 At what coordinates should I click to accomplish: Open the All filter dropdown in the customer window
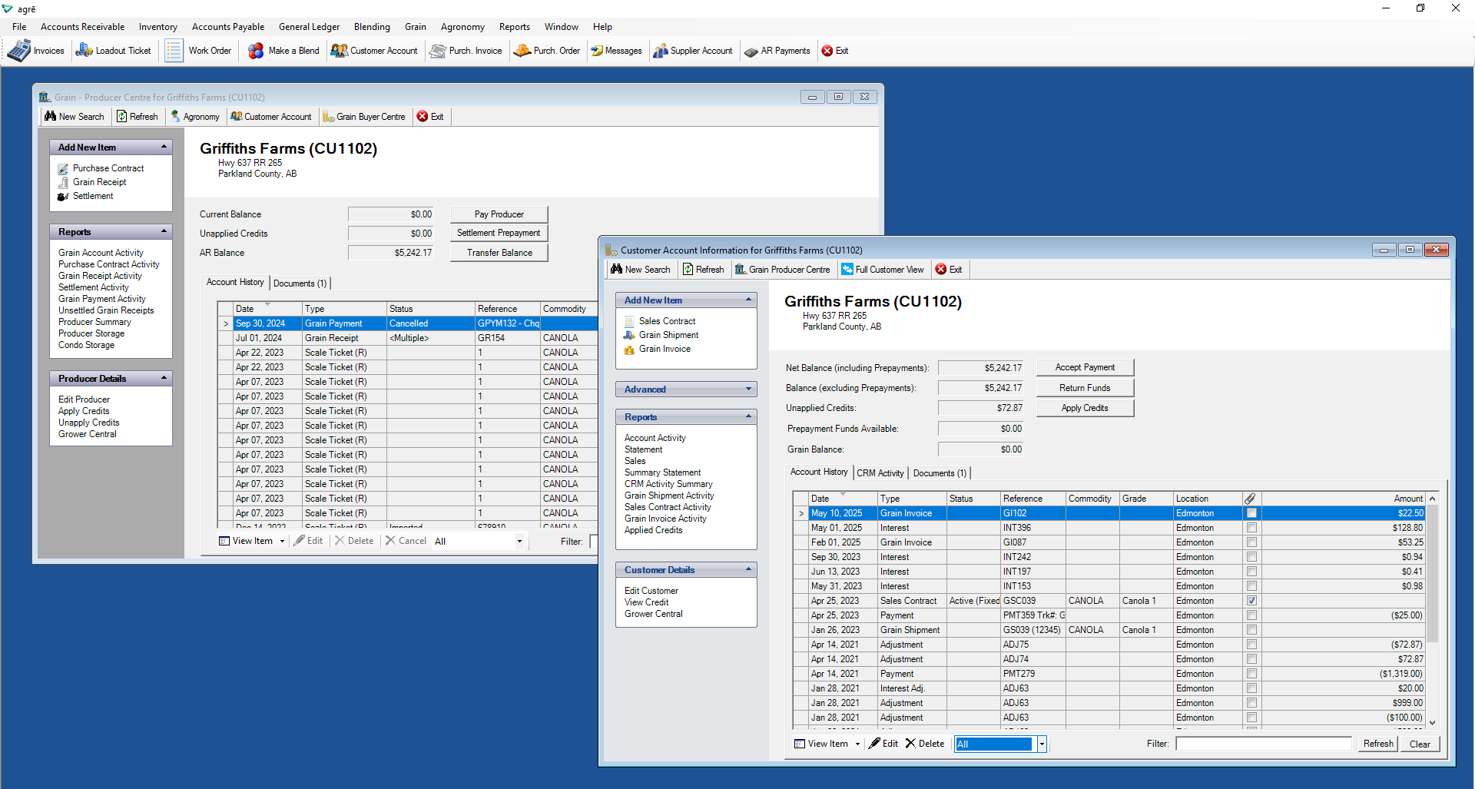[x=1042, y=744]
